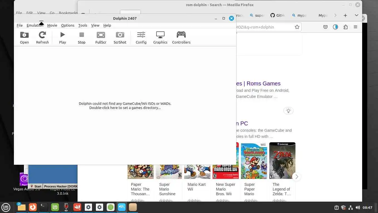Click the Start button in the Wine window
This screenshot has width=378, height=213.
[36, 186]
